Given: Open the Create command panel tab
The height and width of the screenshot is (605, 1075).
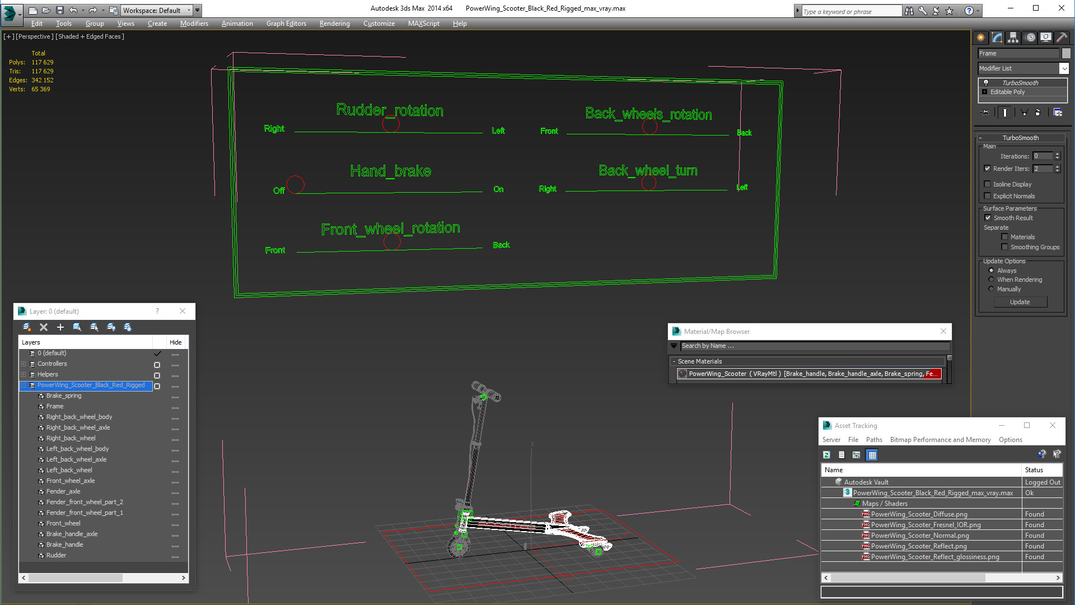Looking at the screenshot, I should tap(981, 38).
